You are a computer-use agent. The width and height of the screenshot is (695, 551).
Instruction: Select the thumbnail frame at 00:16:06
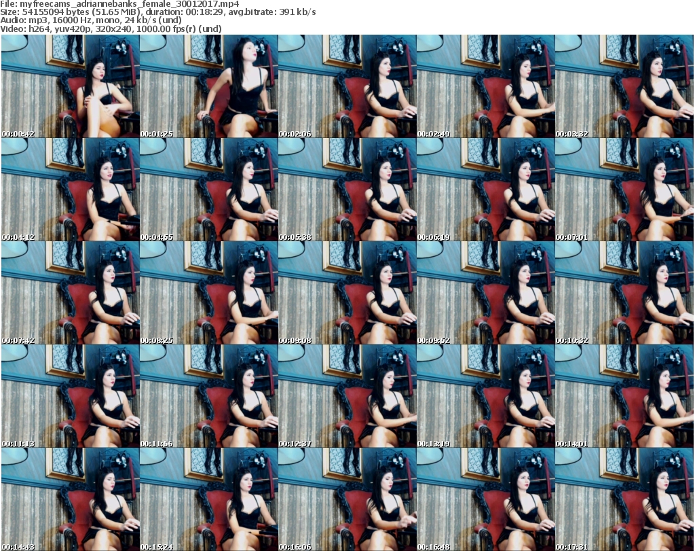coord(347,499)
